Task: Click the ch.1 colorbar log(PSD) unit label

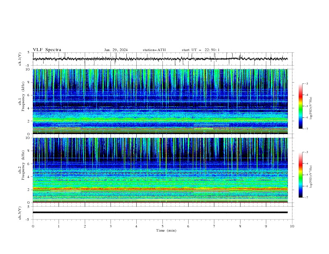Action: click(311, 108)
